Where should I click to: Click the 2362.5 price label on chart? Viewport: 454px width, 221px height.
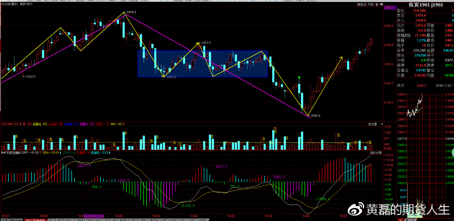(x=31, y=77)
